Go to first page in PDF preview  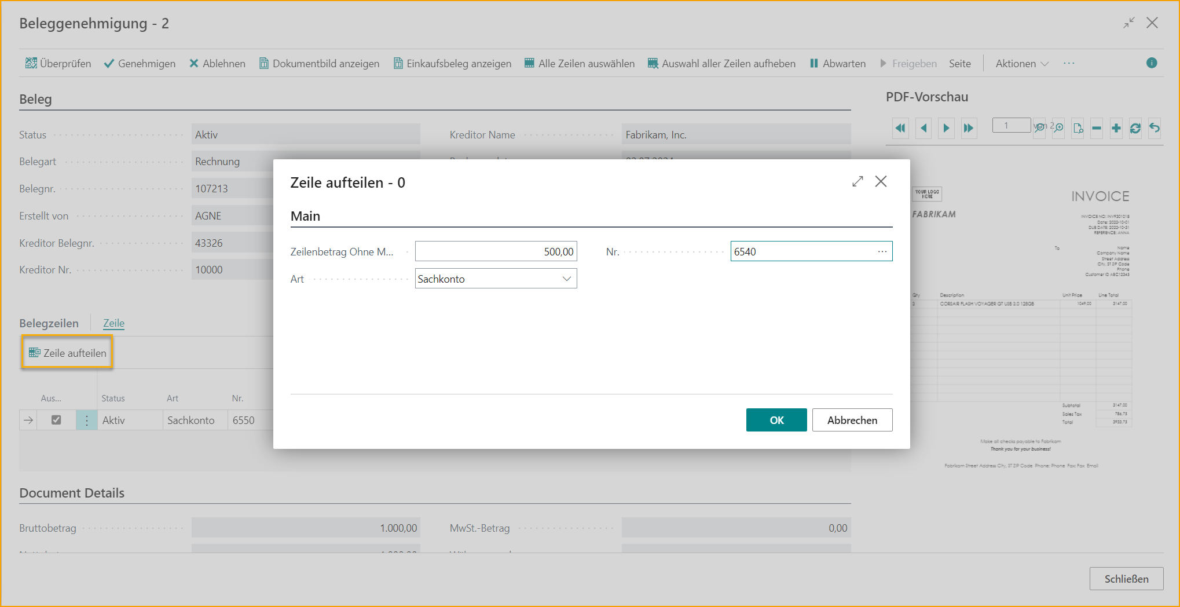[x=900, y=128]
